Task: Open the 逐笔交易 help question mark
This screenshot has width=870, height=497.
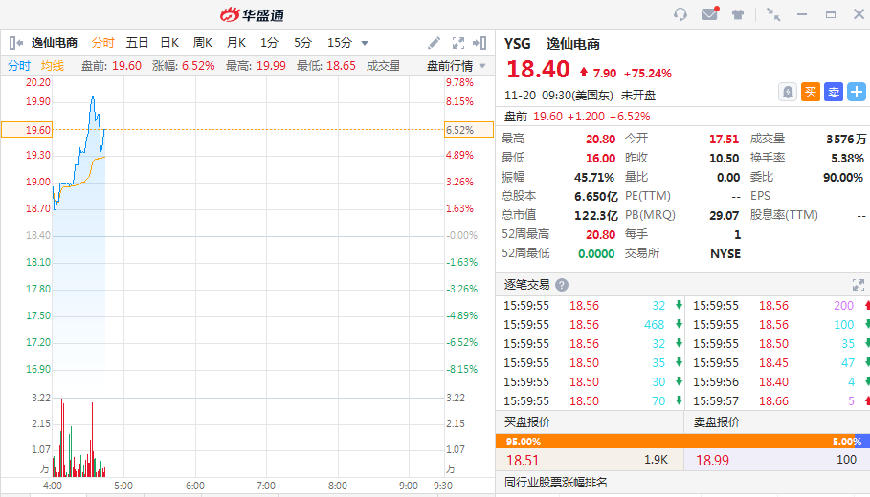Action: point(562,285)
